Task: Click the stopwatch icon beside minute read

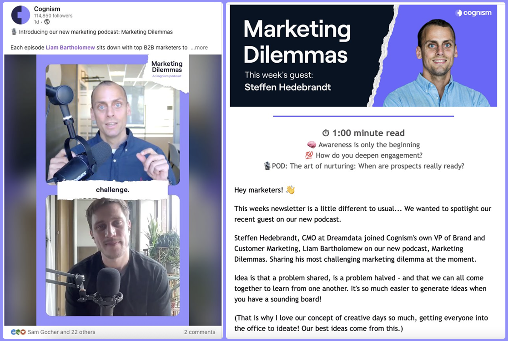Action: 326,133
